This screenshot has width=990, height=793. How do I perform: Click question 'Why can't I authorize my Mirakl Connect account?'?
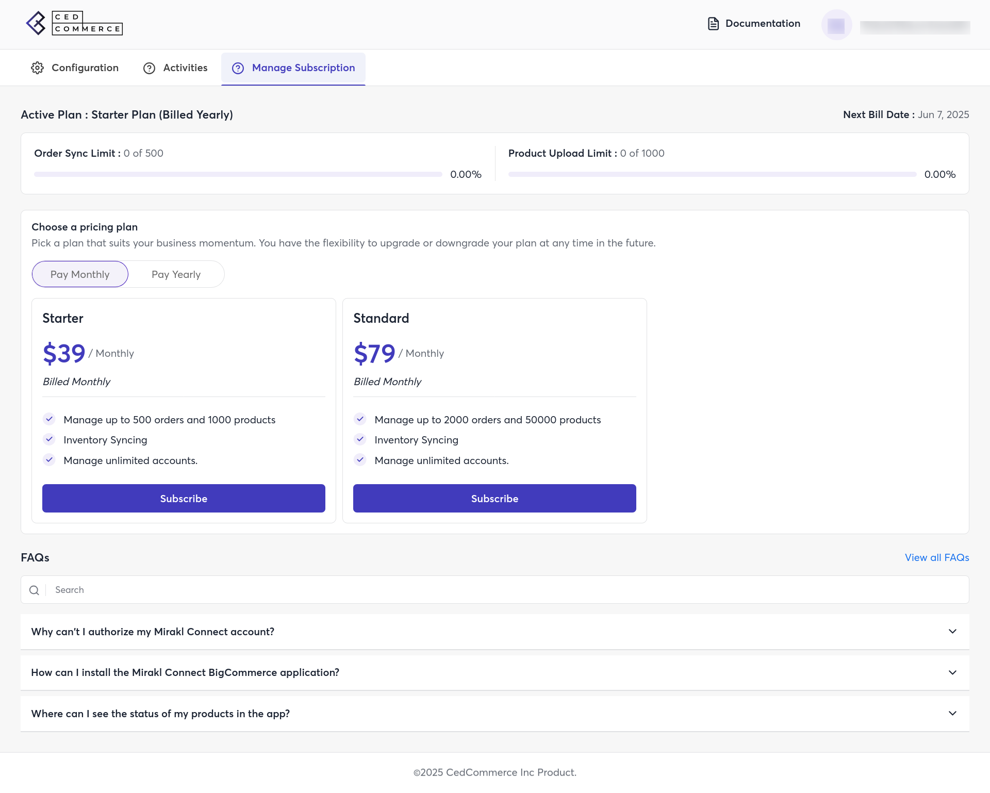tap(153, 632)
